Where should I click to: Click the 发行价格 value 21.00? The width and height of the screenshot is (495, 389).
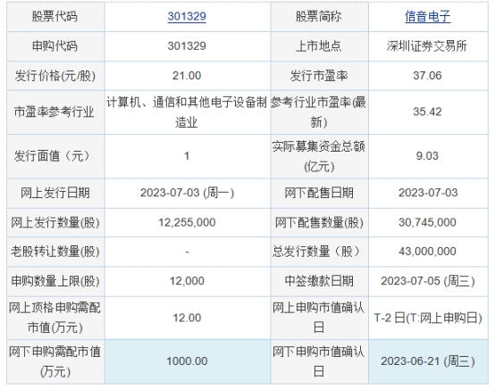coord(187,76)
